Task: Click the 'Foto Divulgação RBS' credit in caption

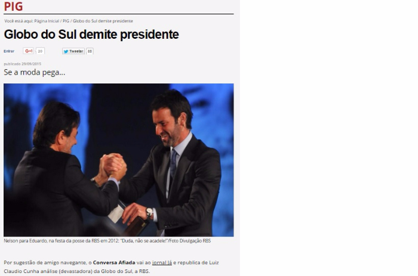Action: click(190, 241)
